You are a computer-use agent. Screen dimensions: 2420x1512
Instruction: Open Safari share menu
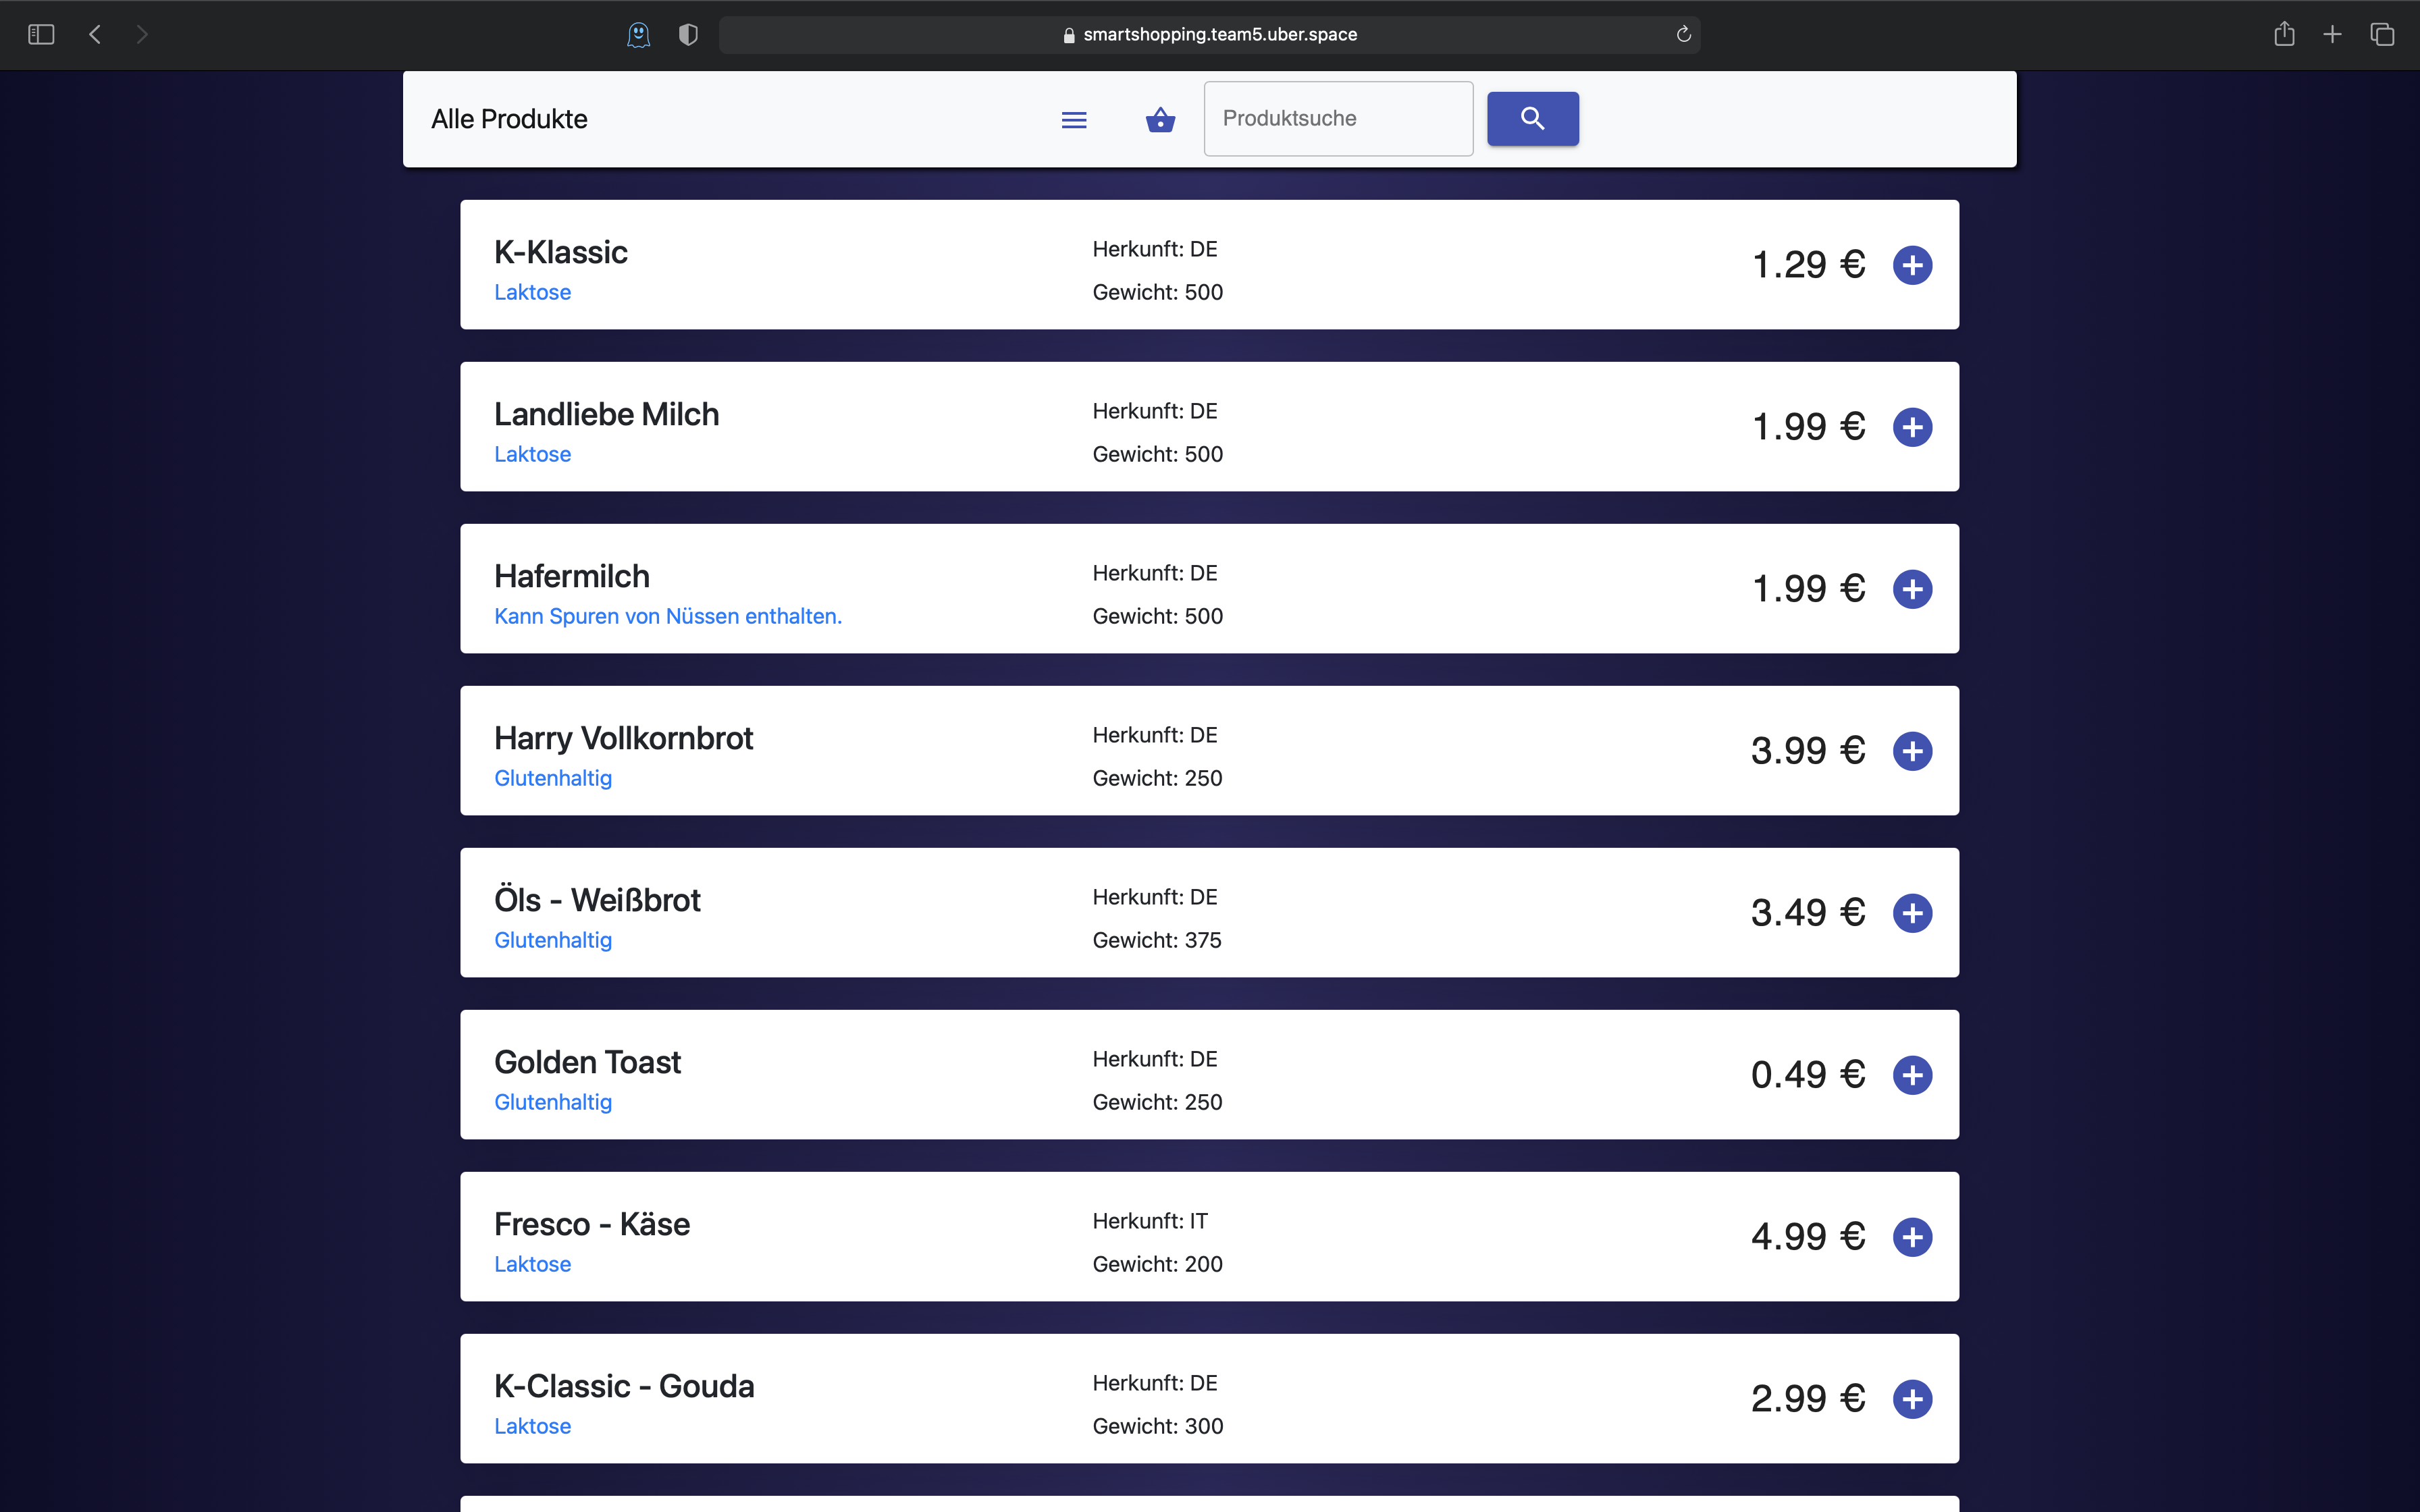[x=2284, y=34]
